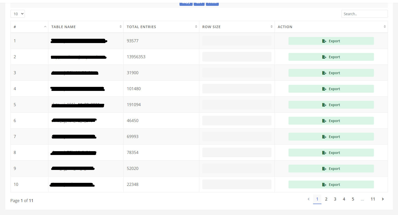Export the table with 31900 entries
Image resolution: width=398 pixels, height=215 pixels.
(x=331, y=73)
